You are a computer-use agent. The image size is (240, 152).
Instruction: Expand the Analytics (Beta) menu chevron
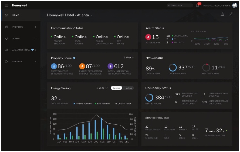pos(35,50)
